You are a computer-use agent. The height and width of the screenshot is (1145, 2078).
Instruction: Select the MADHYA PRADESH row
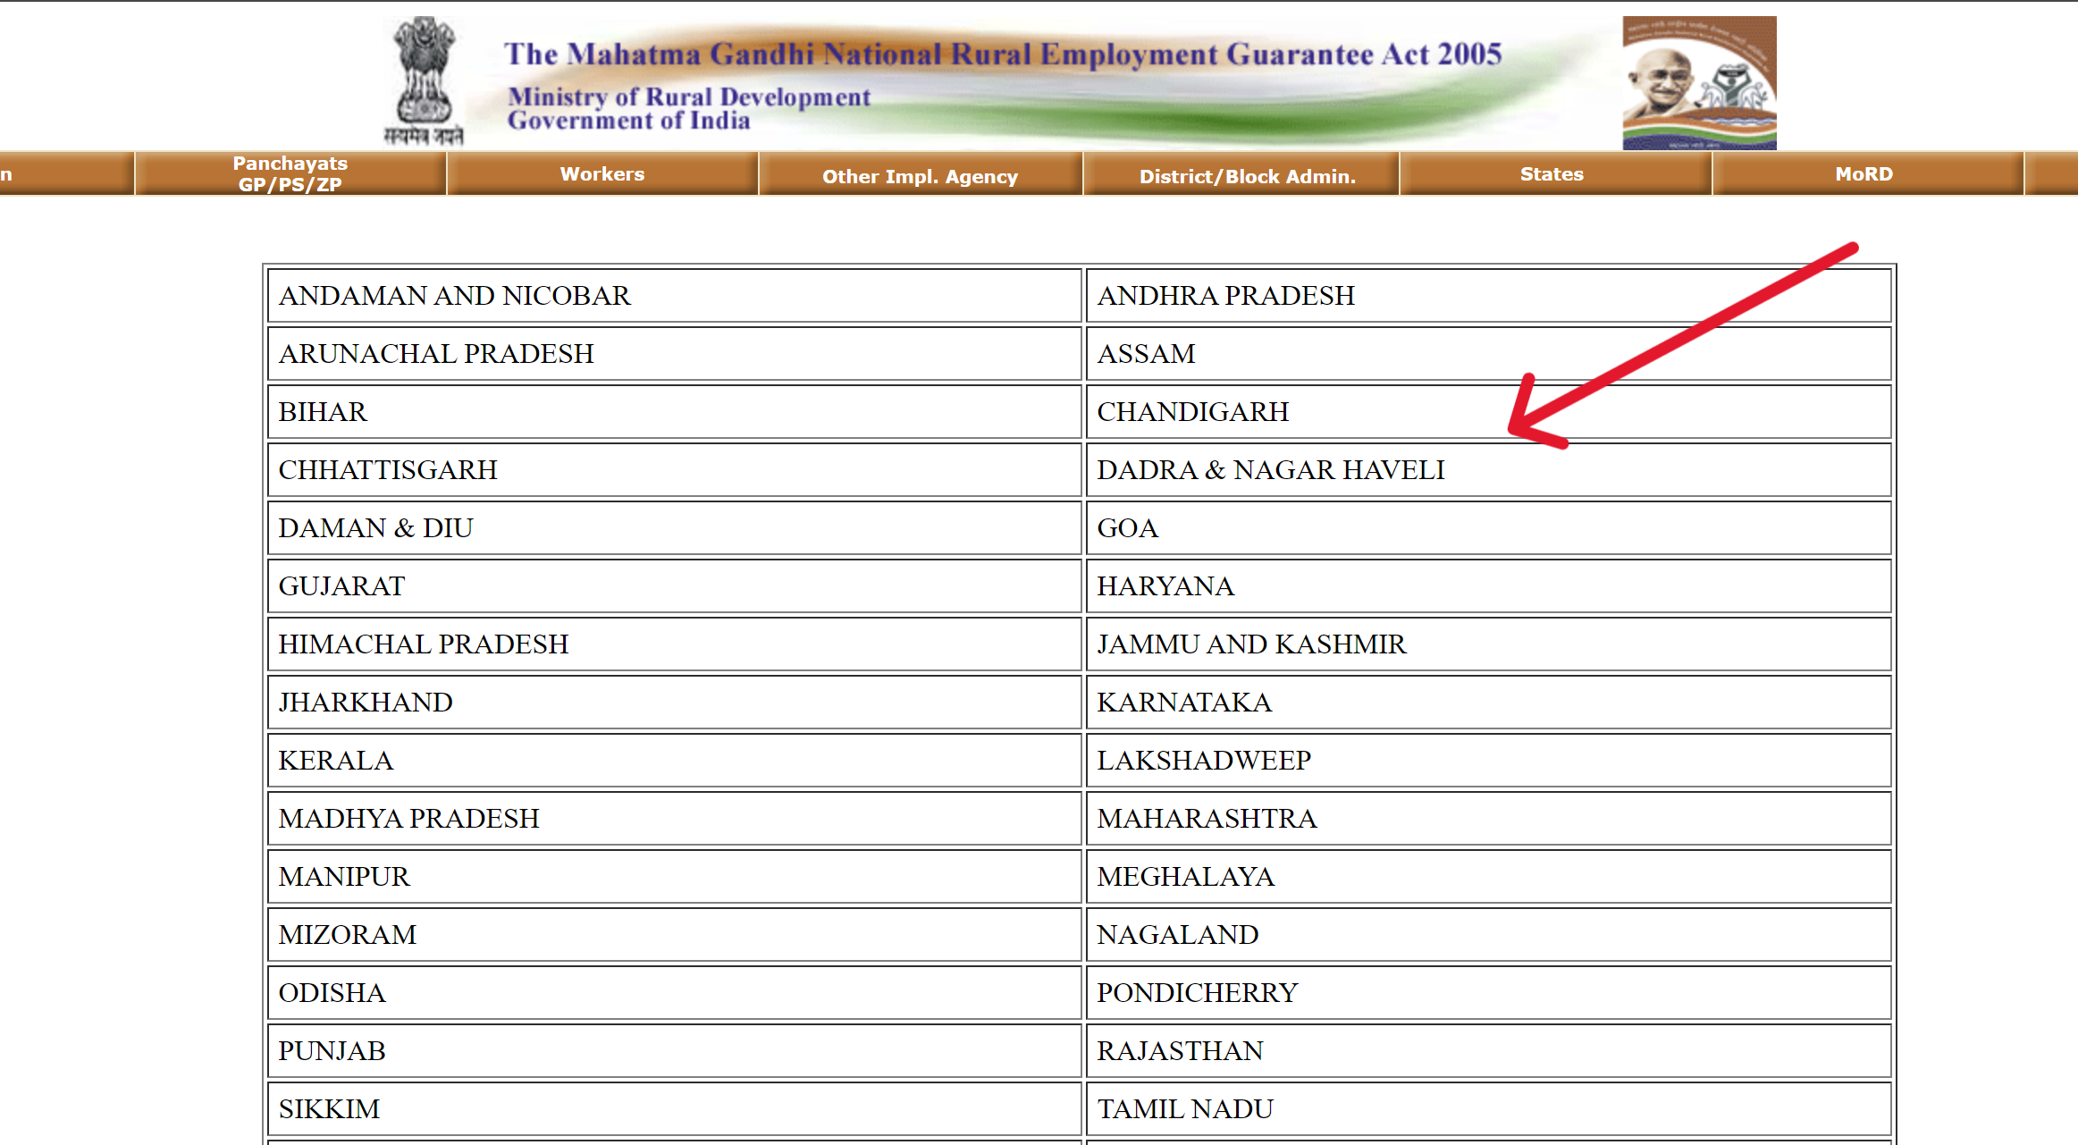(675, 819)
